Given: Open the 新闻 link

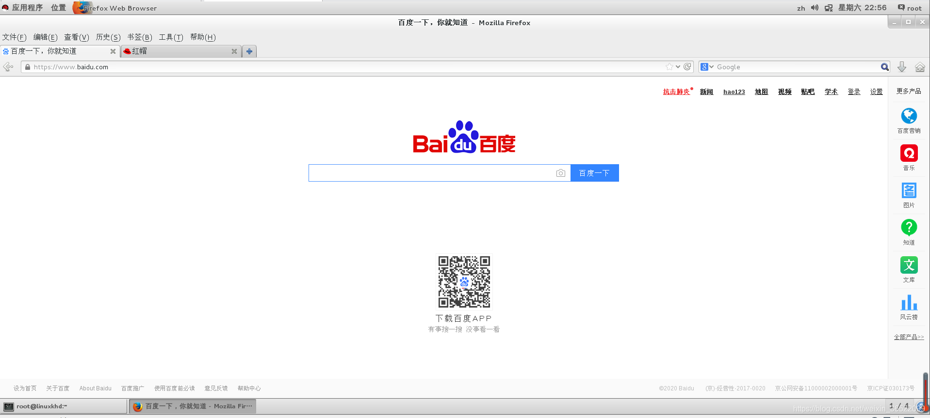Looking at the screenshot, I should [706, 92].
